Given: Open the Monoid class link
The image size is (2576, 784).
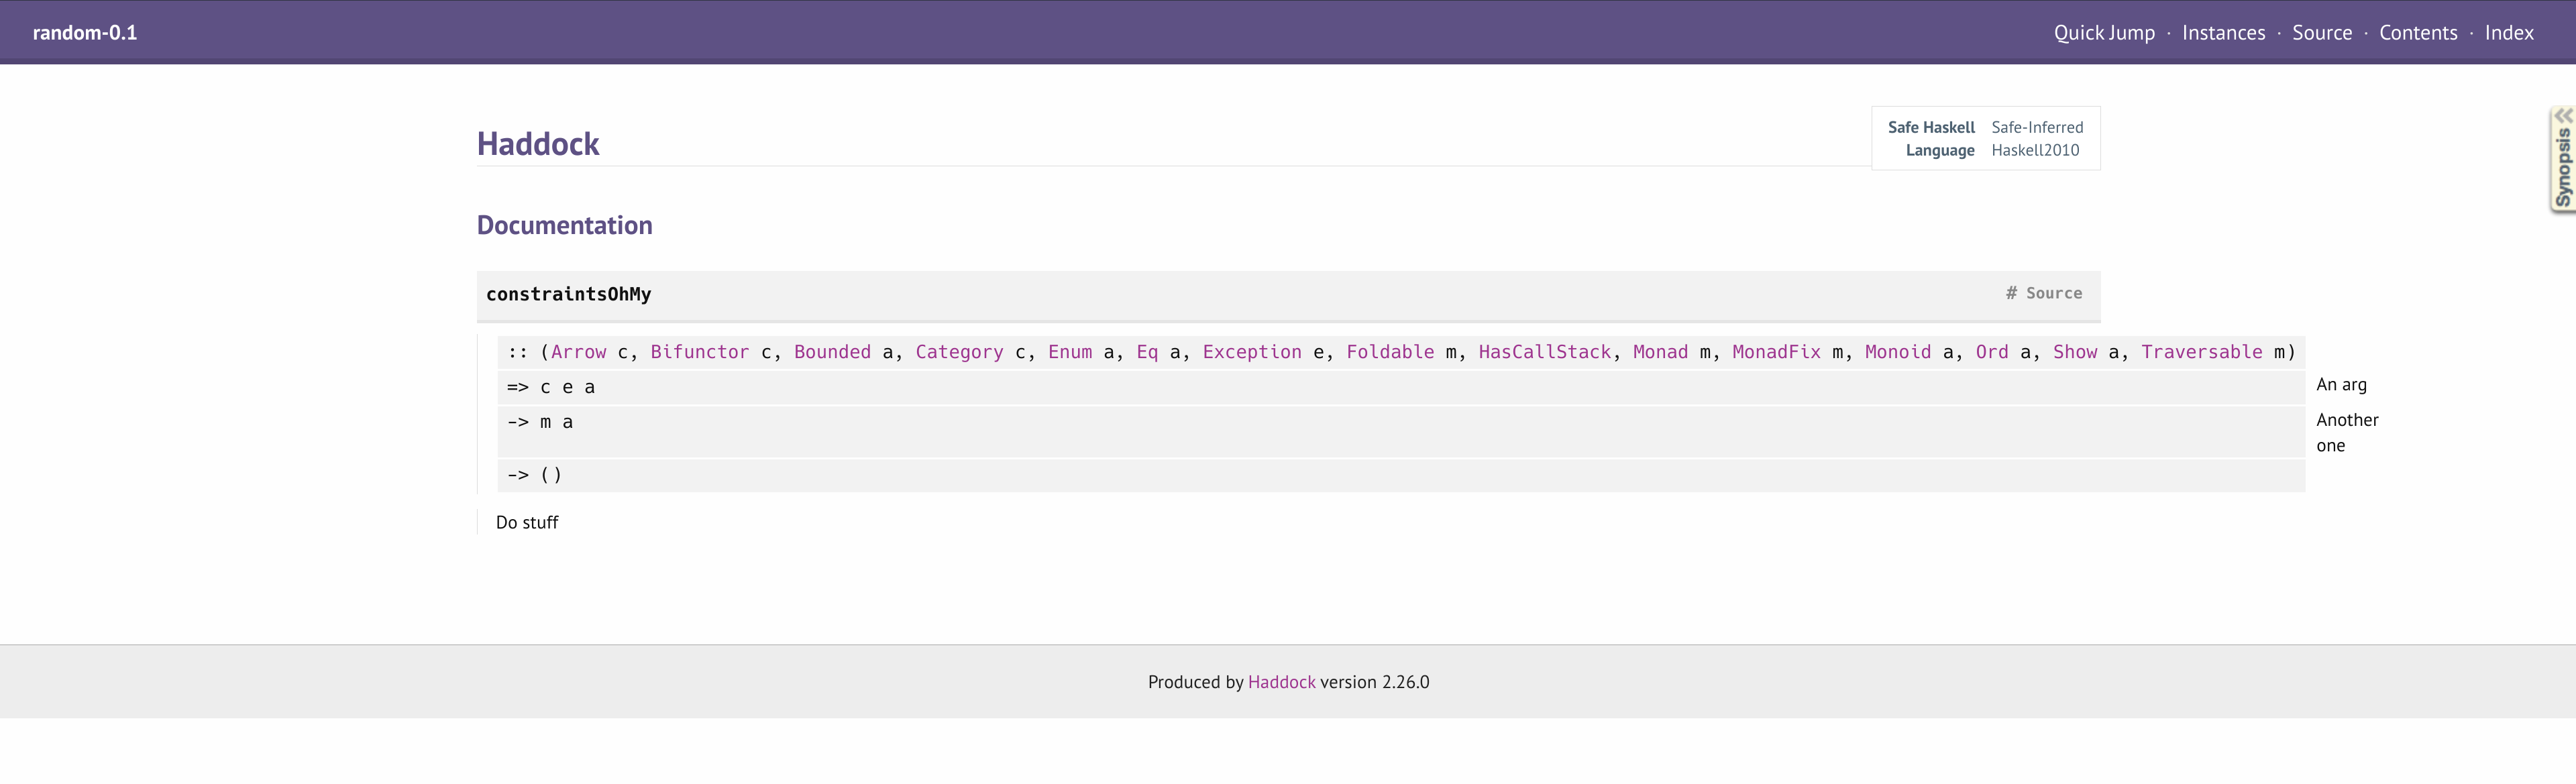Looking at the screenshot, I should pyautogui.click(x=1898, y=352).
